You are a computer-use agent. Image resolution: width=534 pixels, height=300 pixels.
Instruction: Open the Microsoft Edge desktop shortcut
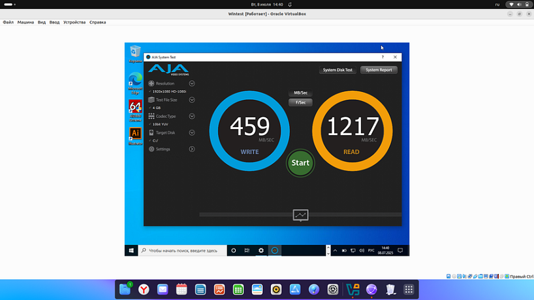tap(135, 80)
